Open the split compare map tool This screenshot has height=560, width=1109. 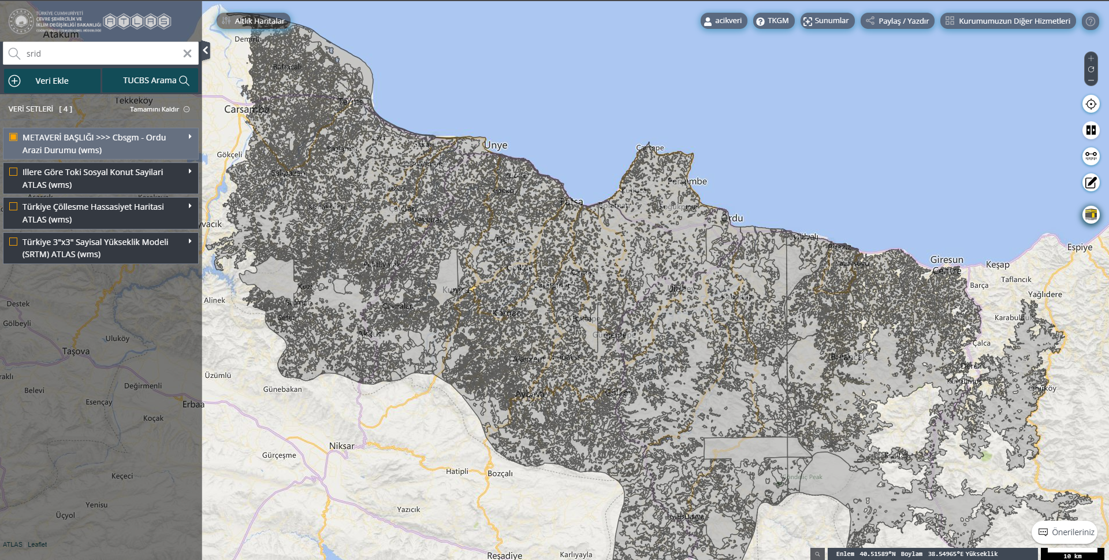(x=1091, y=130)
